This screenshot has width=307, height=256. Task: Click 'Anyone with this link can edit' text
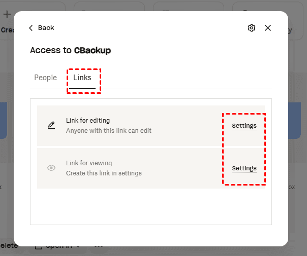(x=109, y=131)
